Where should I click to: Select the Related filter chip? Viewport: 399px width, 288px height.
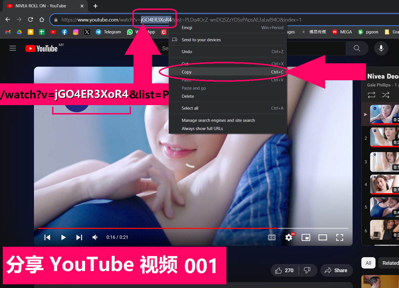click(389, 263)
